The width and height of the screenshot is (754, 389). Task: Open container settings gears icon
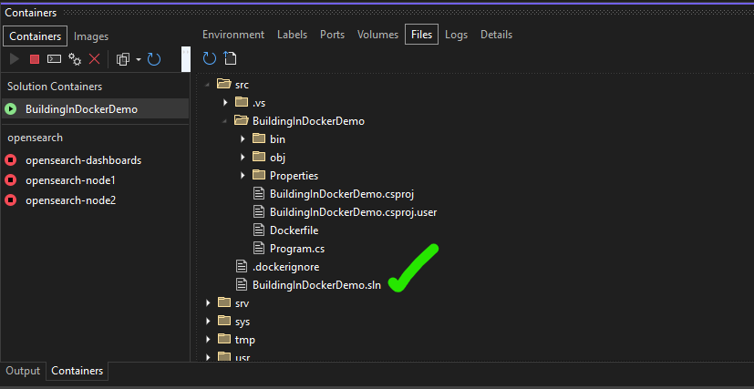(x=75, y=59)
